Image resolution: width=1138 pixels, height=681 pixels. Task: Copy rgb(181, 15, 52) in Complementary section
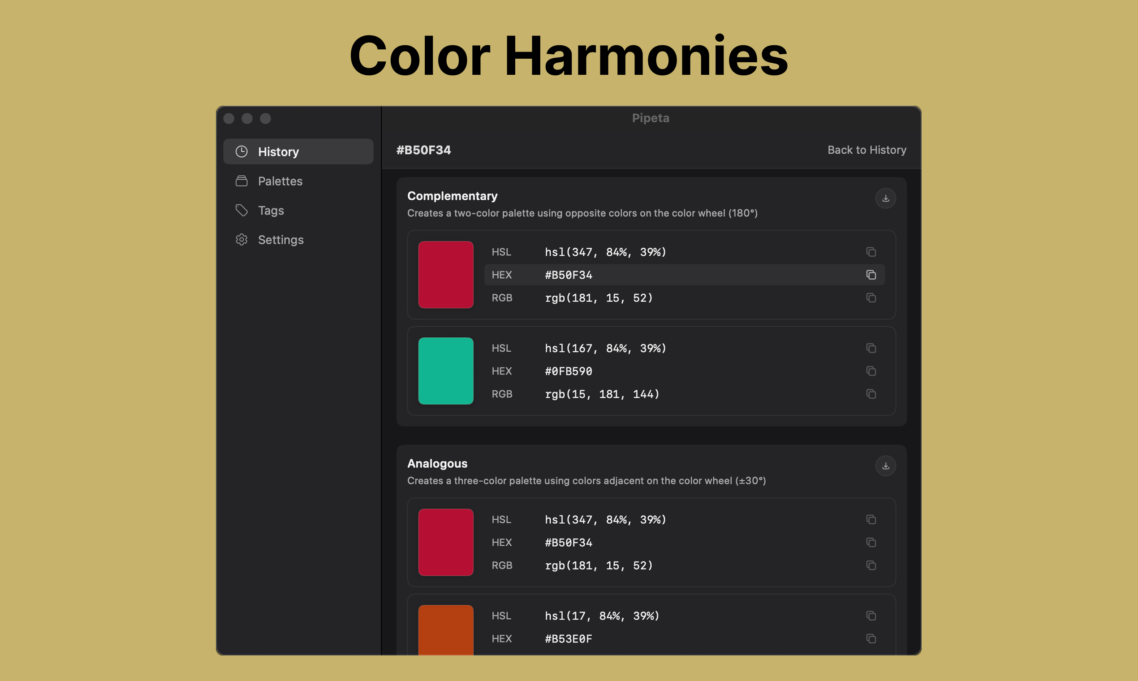871,298
